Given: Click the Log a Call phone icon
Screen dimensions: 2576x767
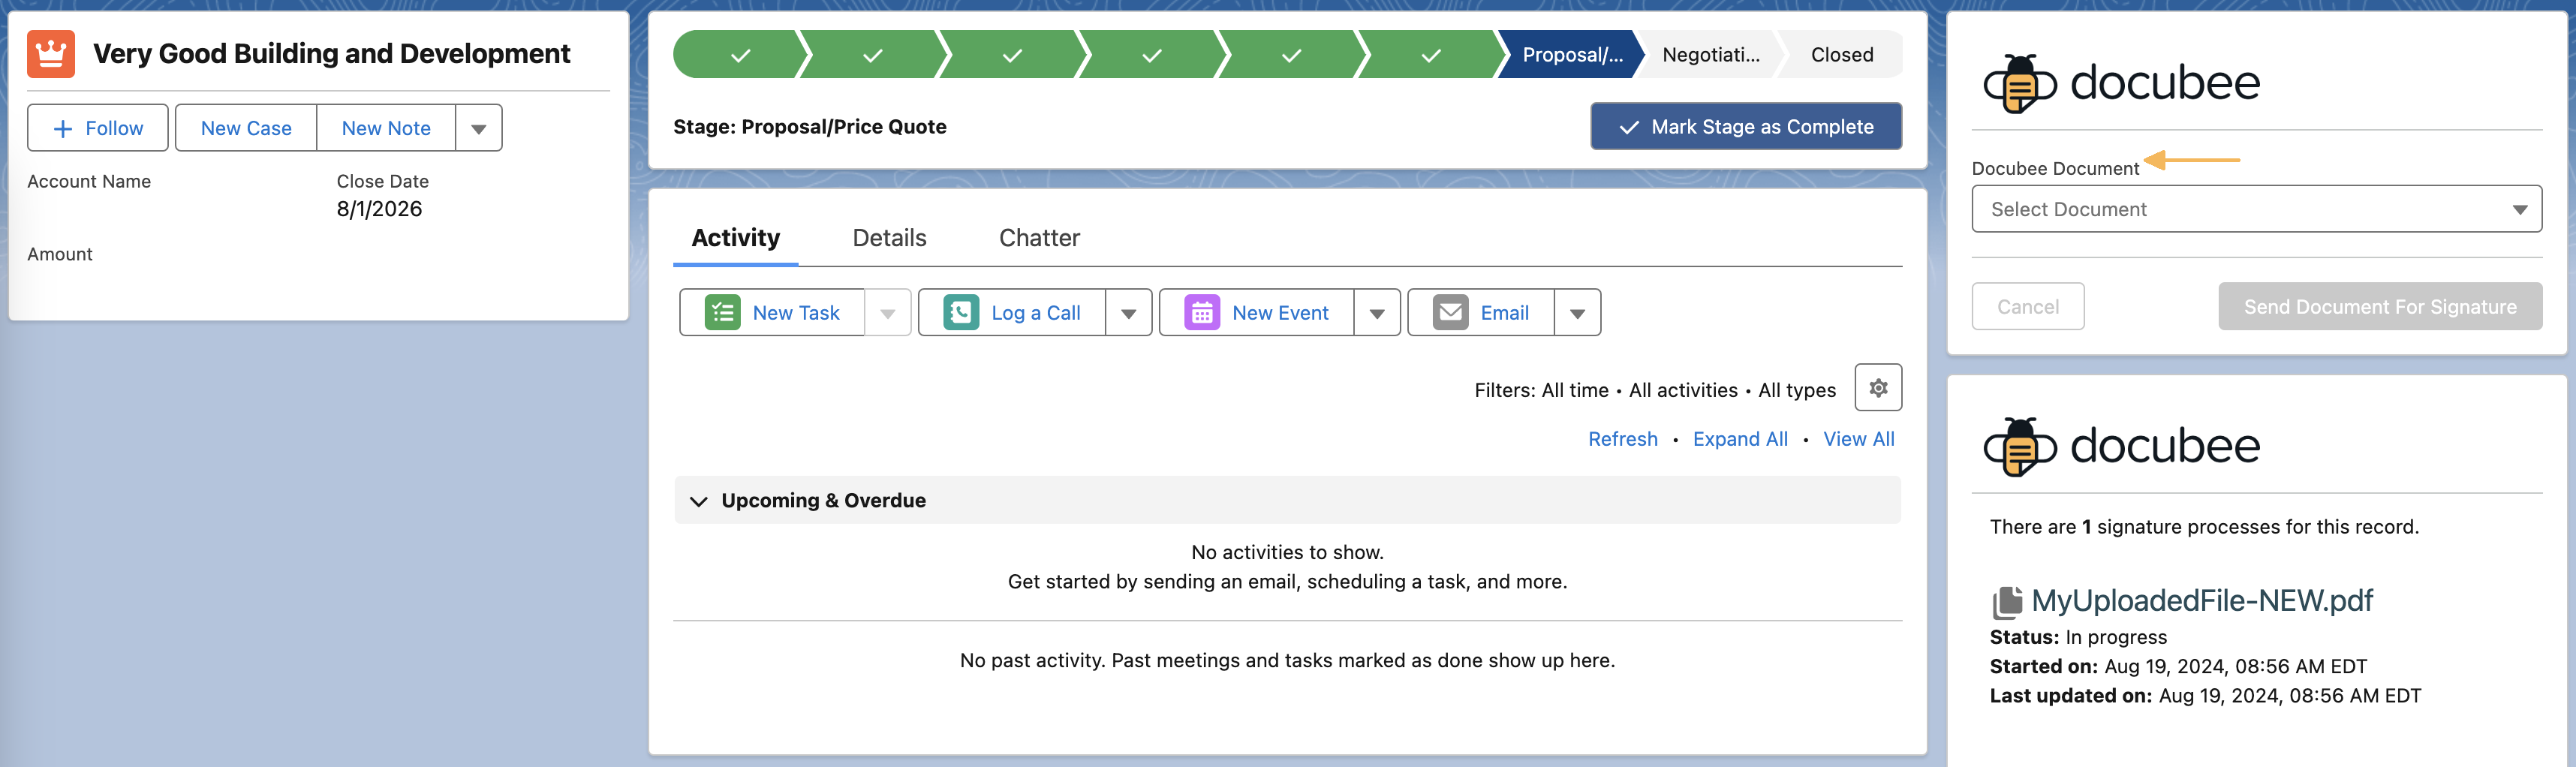Looking at the screenshot, I should point(961,312).
